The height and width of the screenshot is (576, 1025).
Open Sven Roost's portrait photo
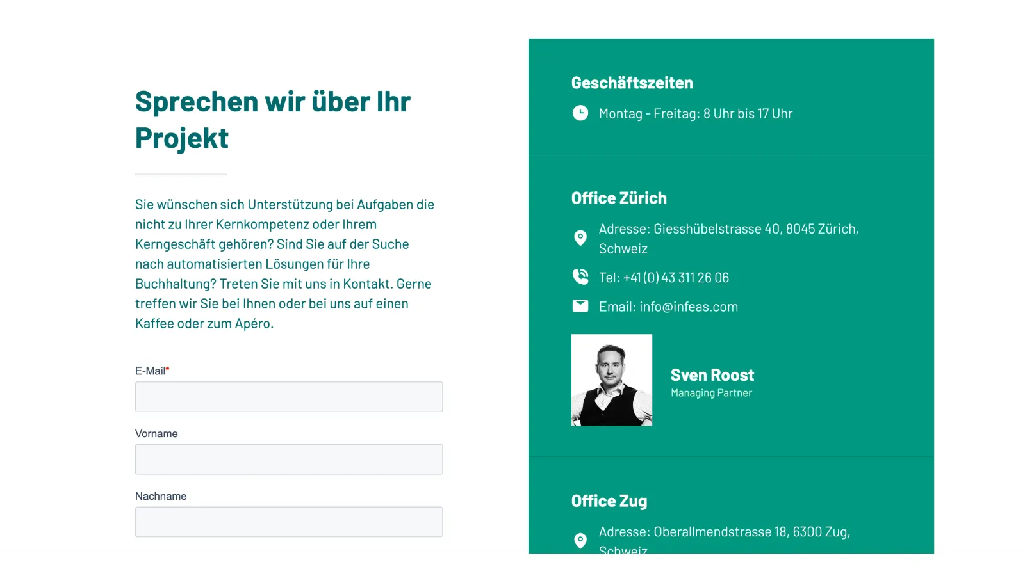612,380
